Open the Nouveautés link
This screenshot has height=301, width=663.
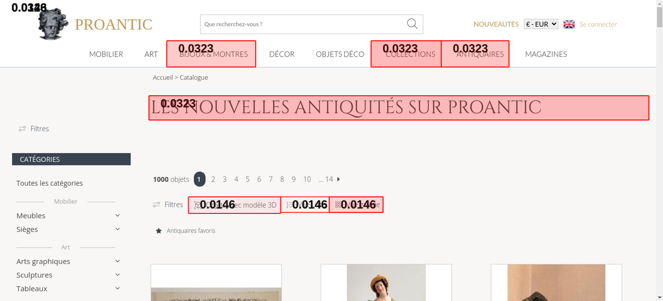(496, 24)
